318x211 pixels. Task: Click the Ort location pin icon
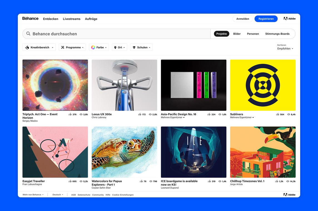[x=115, y=47]
